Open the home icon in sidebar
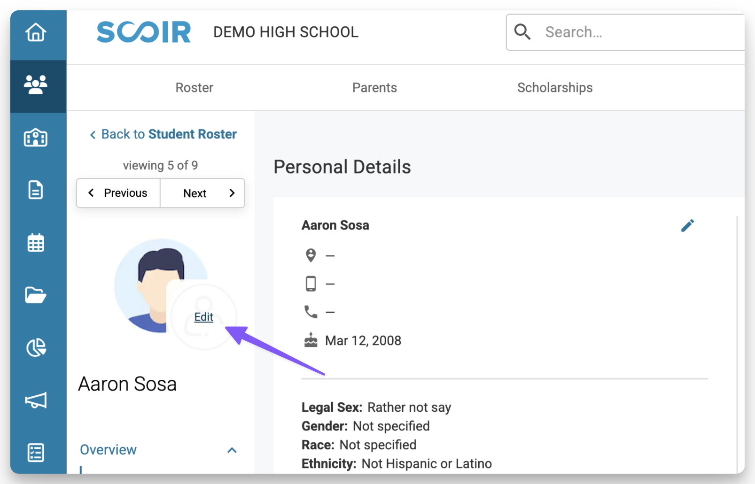 tap(36, 32)
